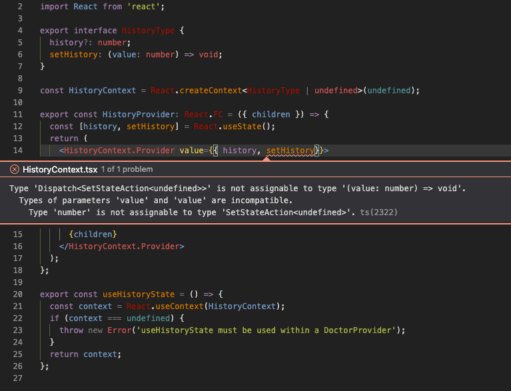The height and width of the screenshot is (391, 511).
Task: Click '{children}' on line 15
Action: coord(93,234)
